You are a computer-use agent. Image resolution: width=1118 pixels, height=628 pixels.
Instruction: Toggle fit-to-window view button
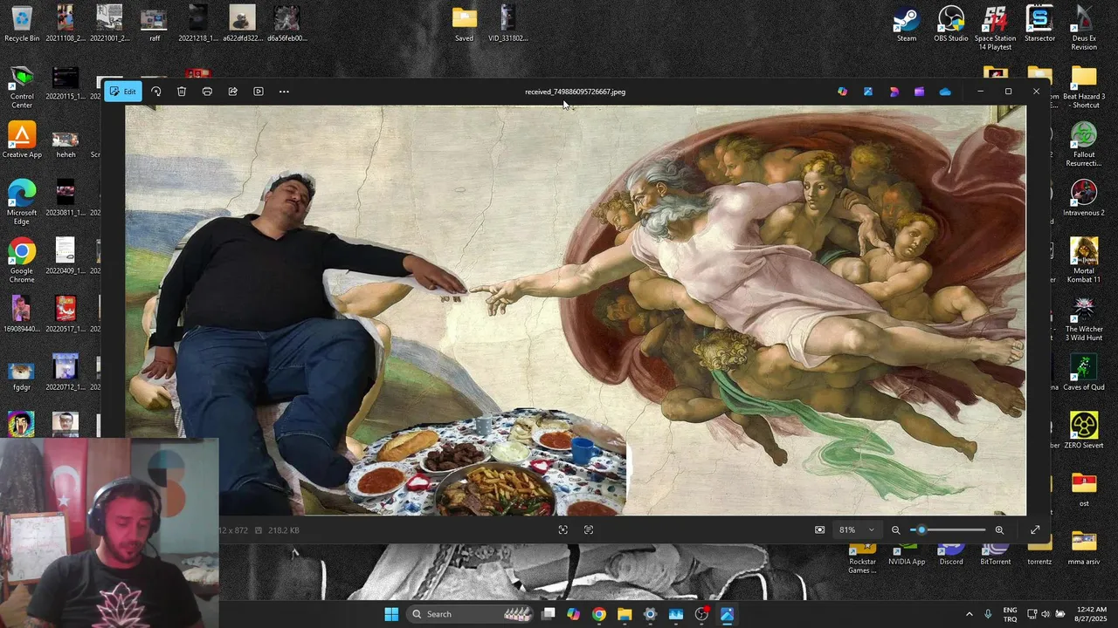pos(819,529)
